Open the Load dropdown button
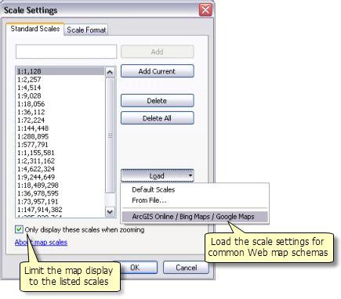 (x=157, y=176)
